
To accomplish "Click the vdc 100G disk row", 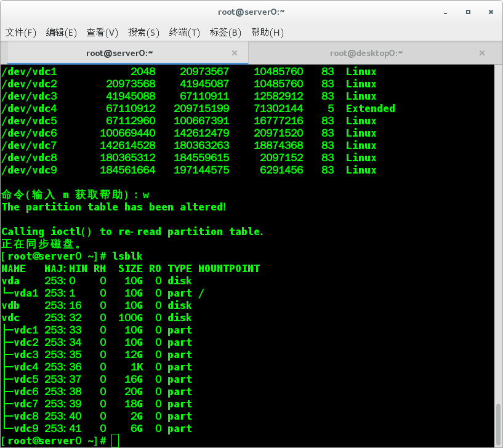I will [x=97, y=318].
